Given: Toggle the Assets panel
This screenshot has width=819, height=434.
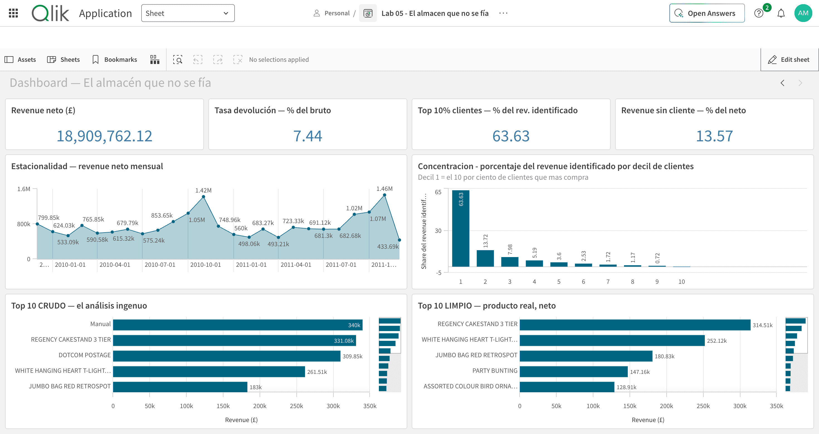Looking at the screenshot, I should click(x=20, y=59).
